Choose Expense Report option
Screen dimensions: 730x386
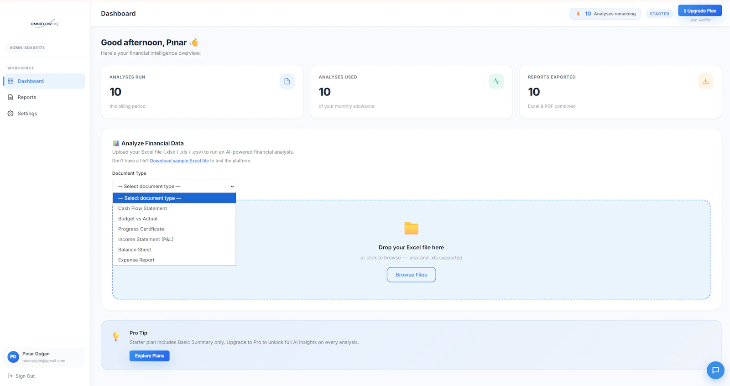pyautogui.click(x=174, y=260)
